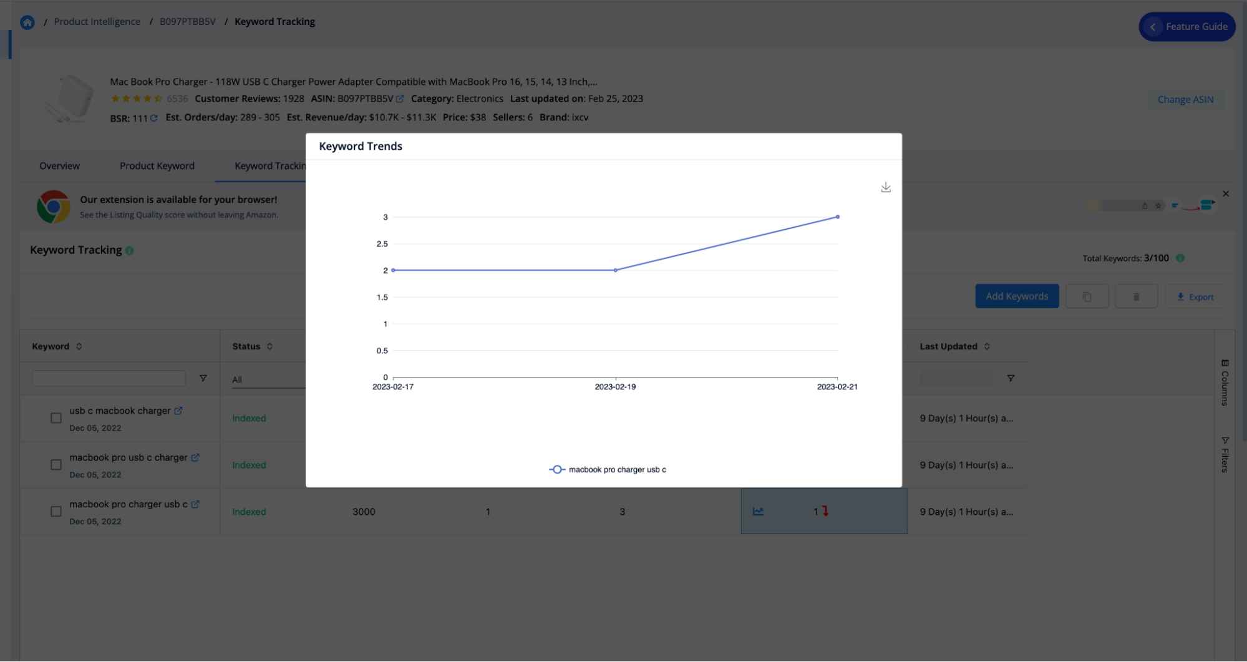Open Product Intelligence breadcrumb link
1247x662 pixels.
(97, 22)
